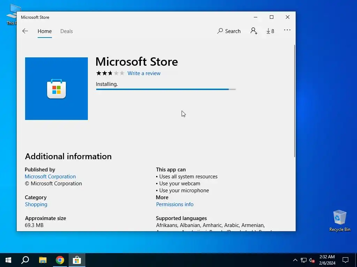Open downloads and updates showing 8

coord(270,31)
